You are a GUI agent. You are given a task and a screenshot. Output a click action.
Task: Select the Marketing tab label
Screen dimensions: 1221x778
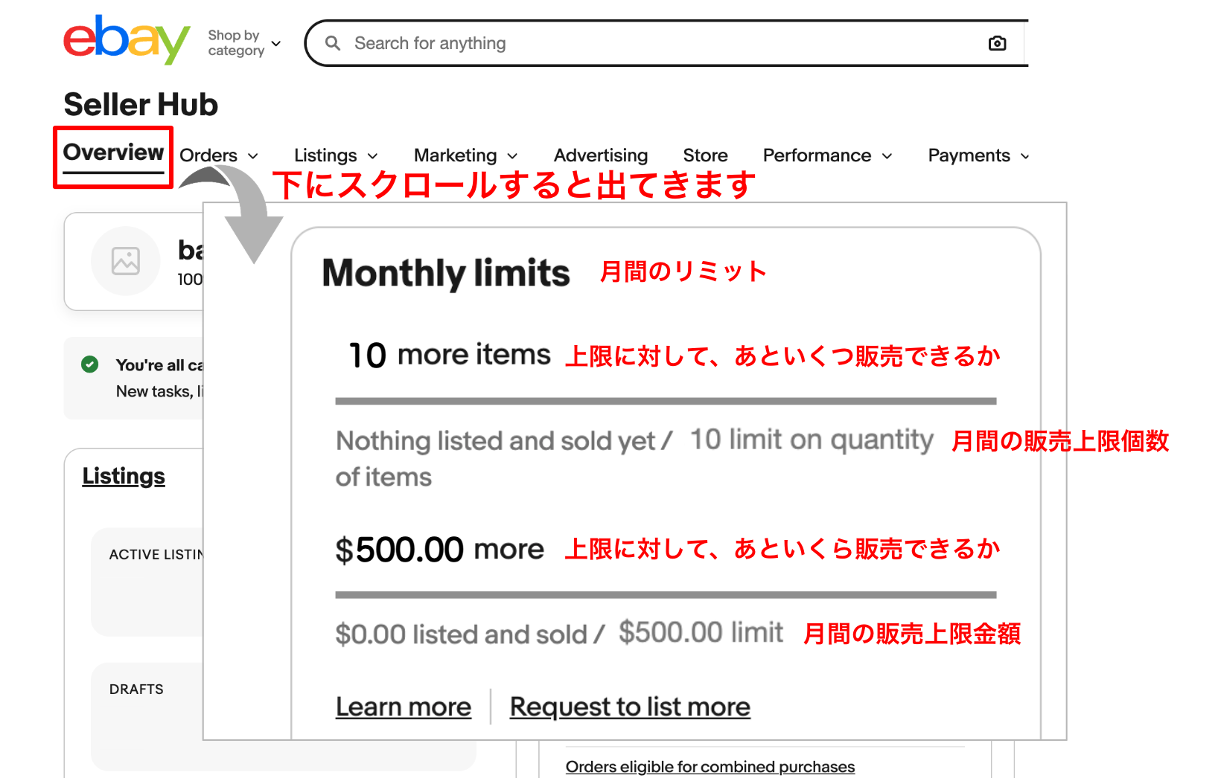tap(456, 155)
